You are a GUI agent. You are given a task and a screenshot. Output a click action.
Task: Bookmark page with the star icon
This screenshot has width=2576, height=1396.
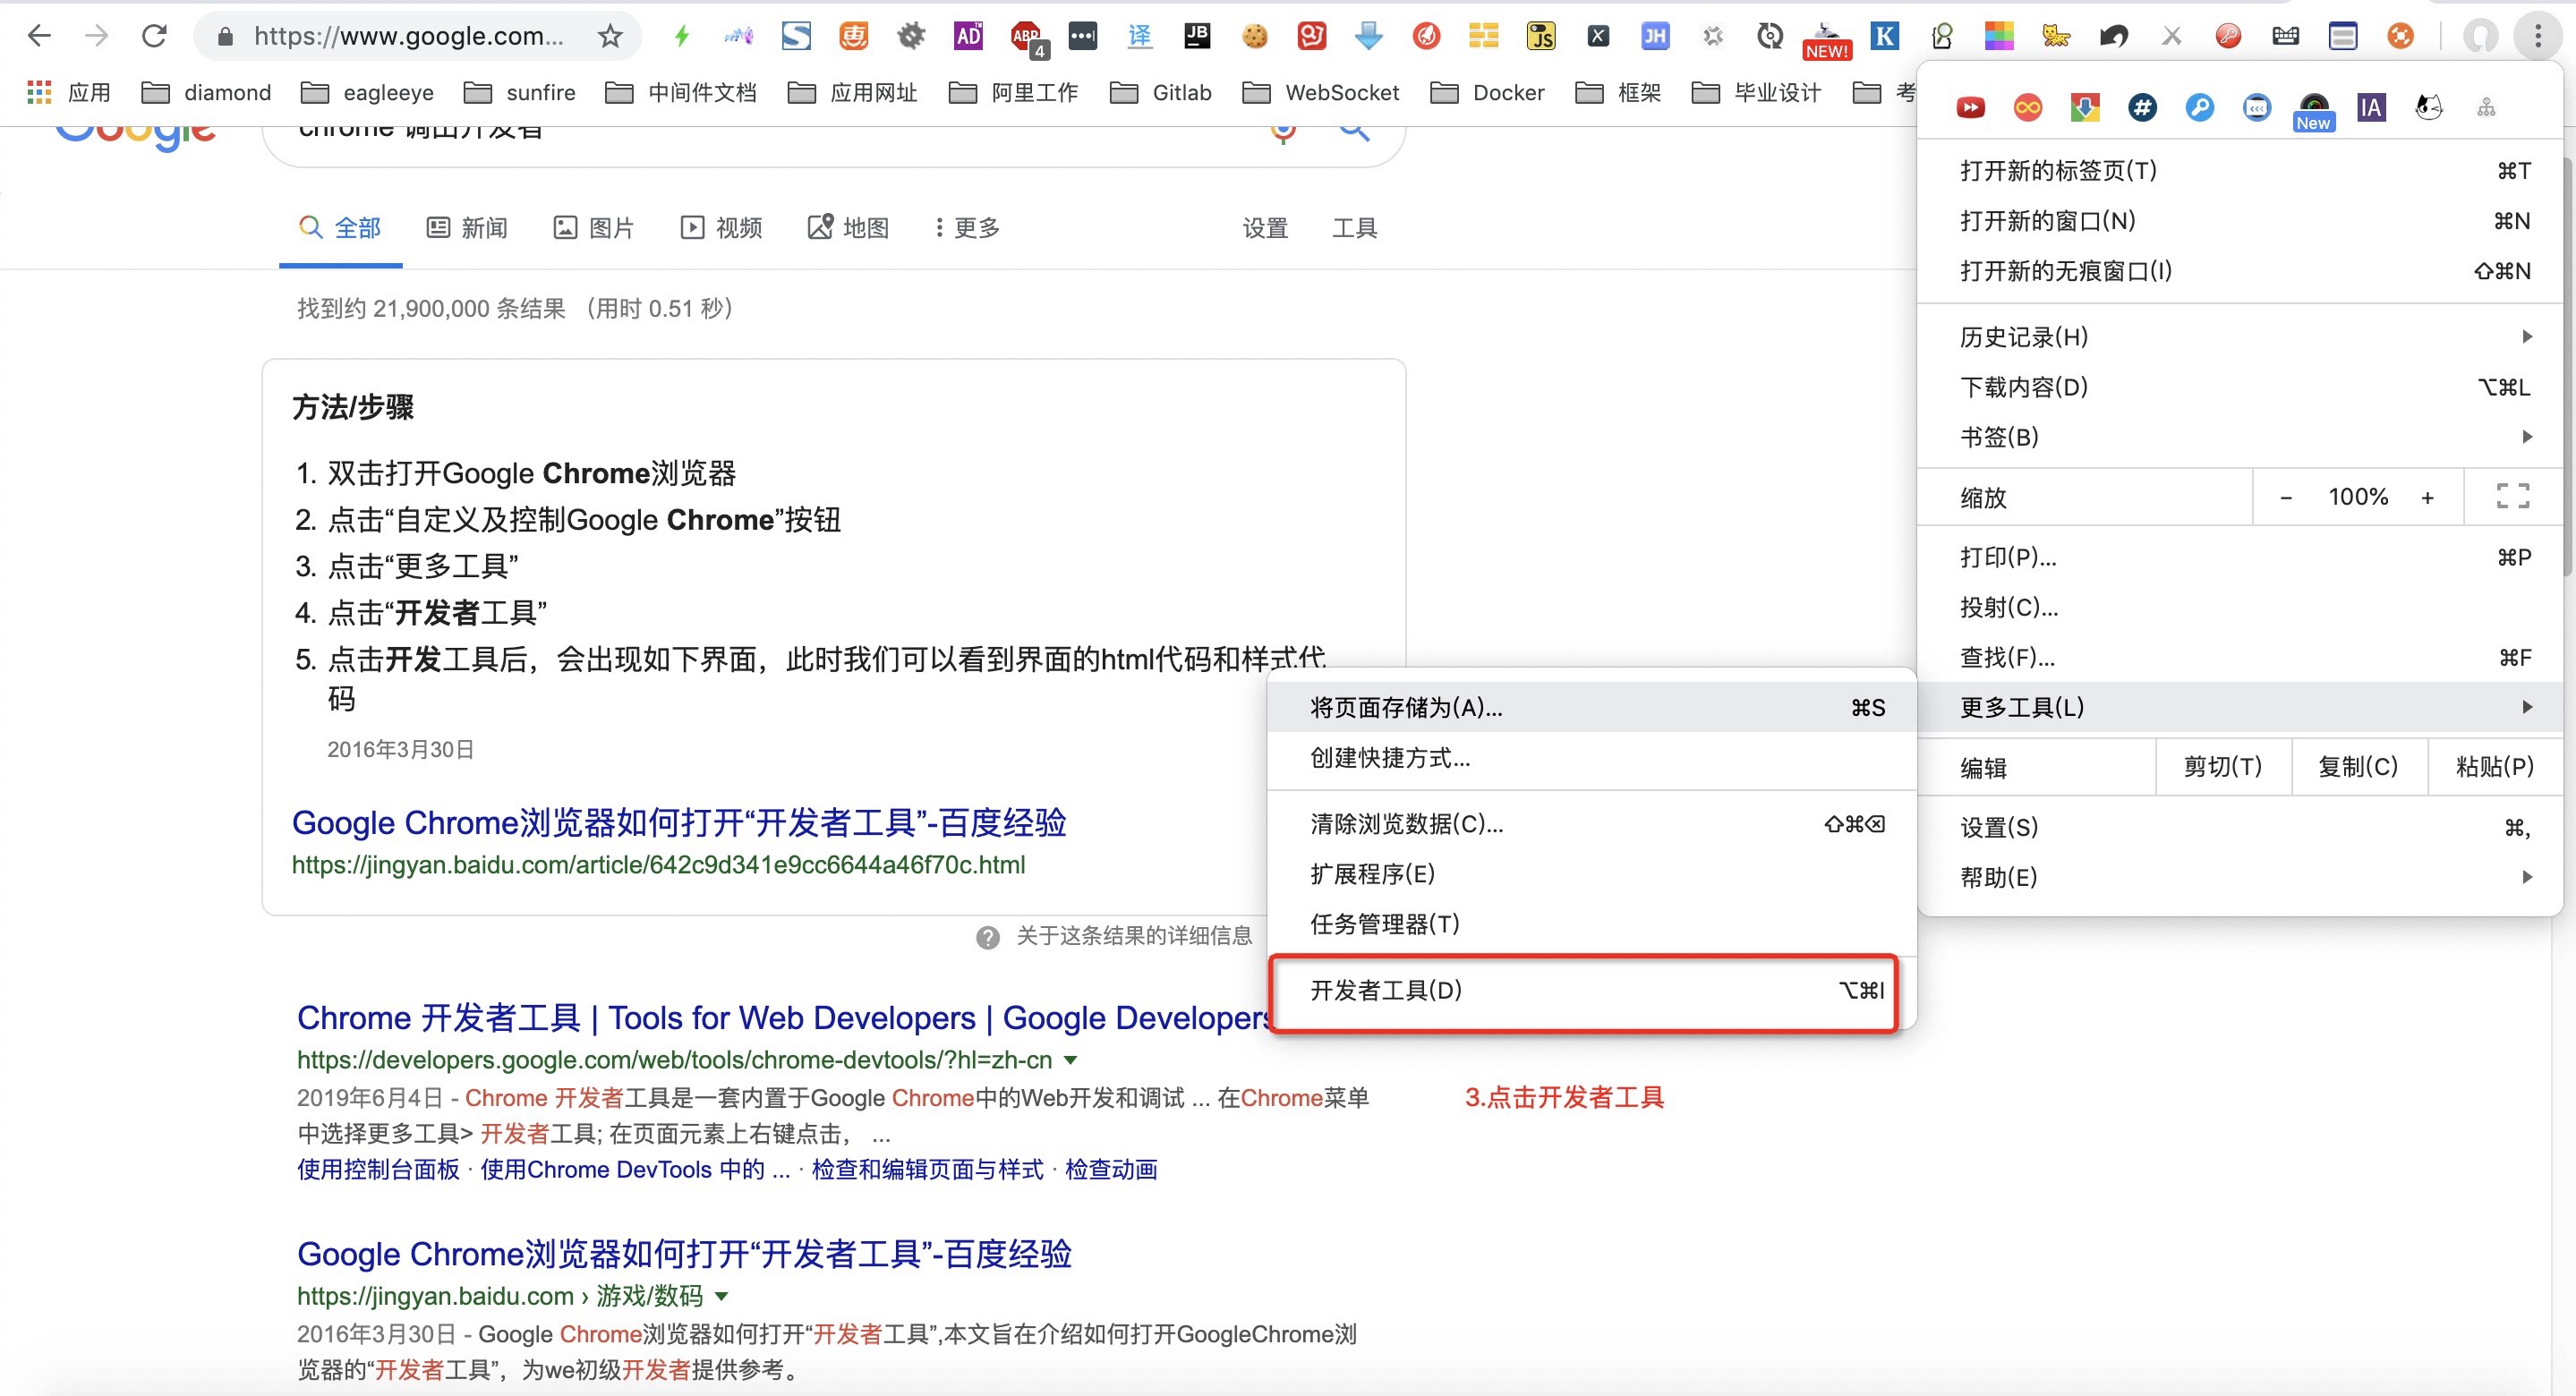coord(610,36)
